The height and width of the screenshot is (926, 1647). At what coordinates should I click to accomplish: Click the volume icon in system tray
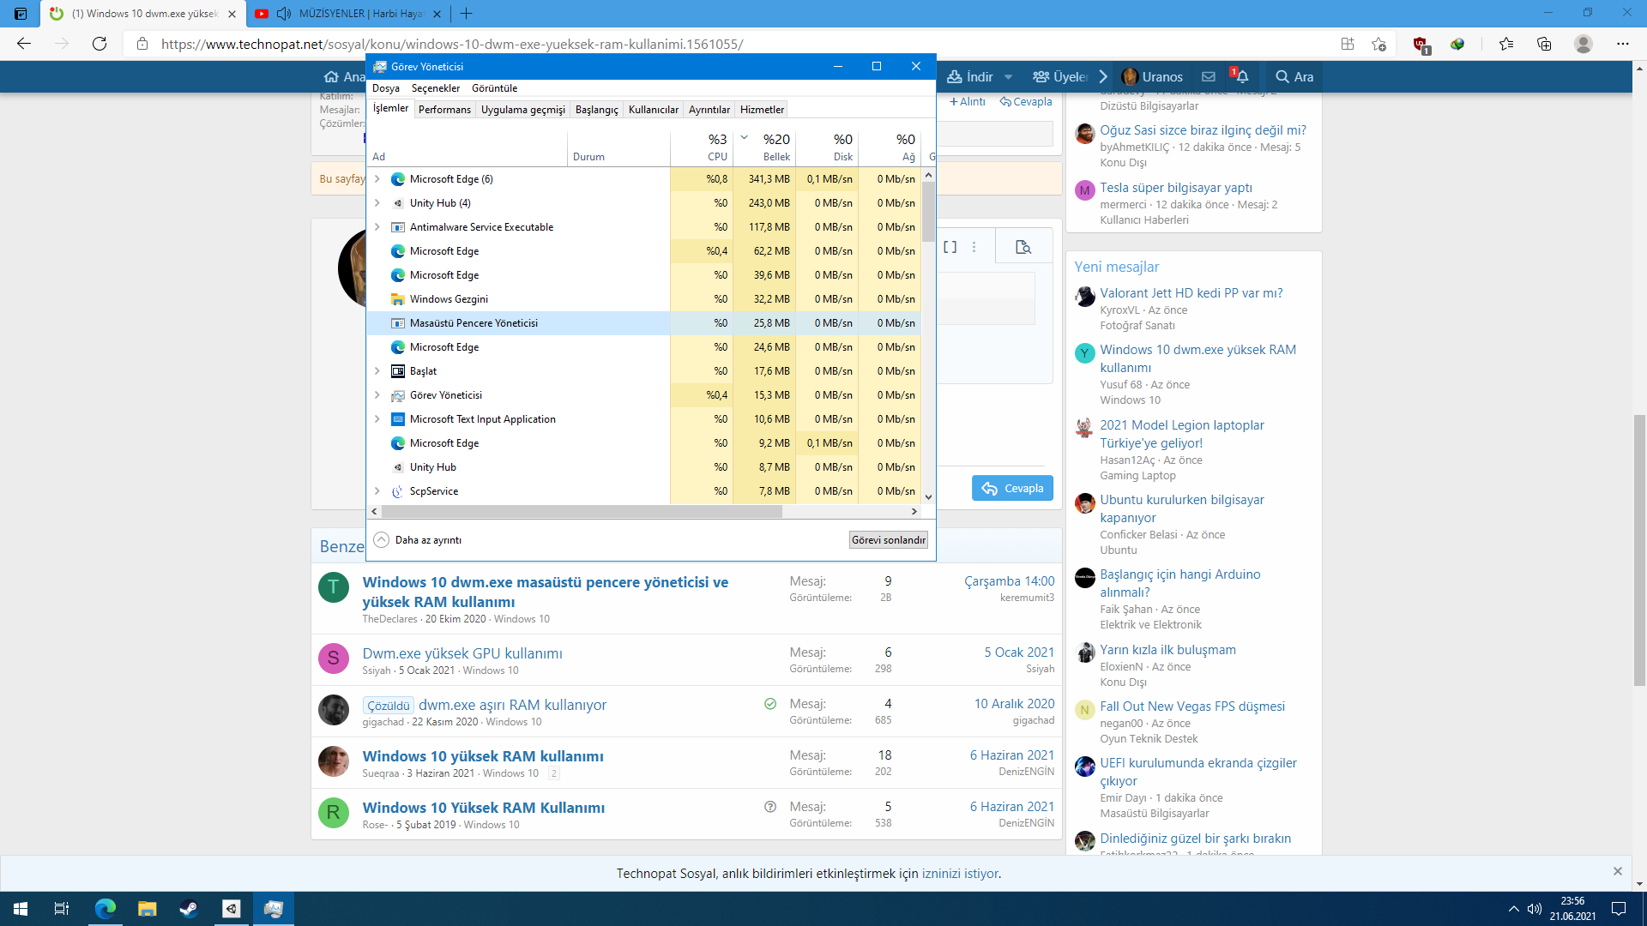tap(1535, 909)
